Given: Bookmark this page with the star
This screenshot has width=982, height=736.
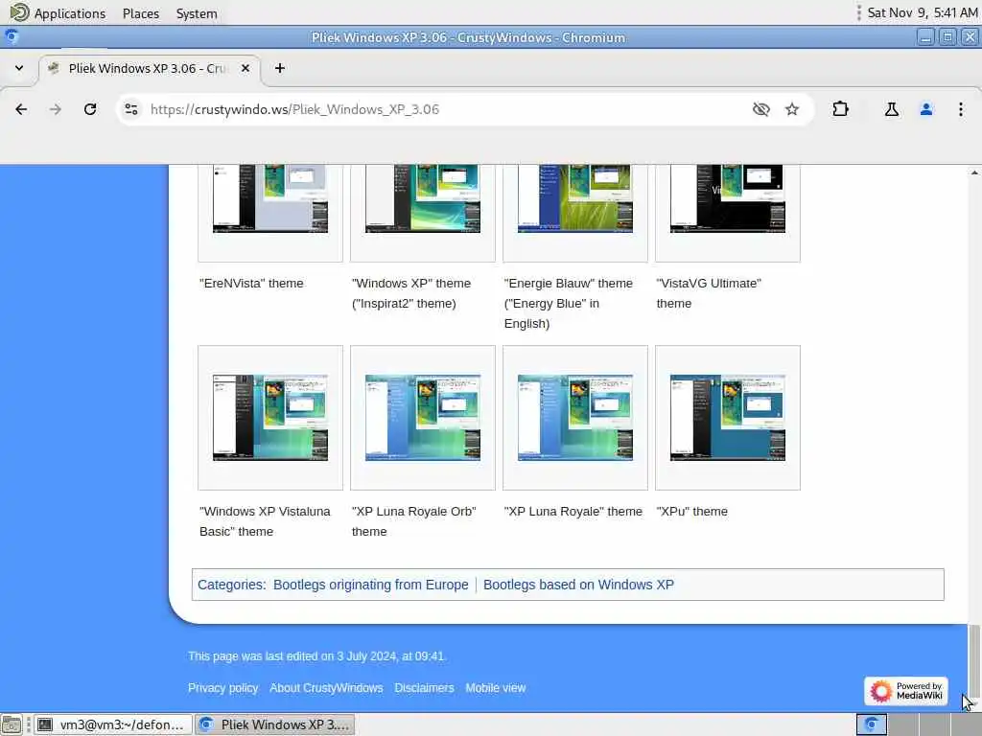Looking at the screenshot, I should point(792,109).
